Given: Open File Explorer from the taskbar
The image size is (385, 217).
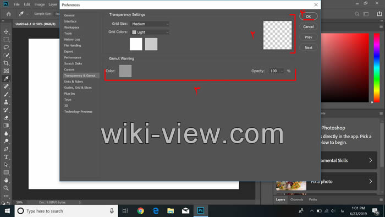Looking at the screenshot, I should click(170, 211).
